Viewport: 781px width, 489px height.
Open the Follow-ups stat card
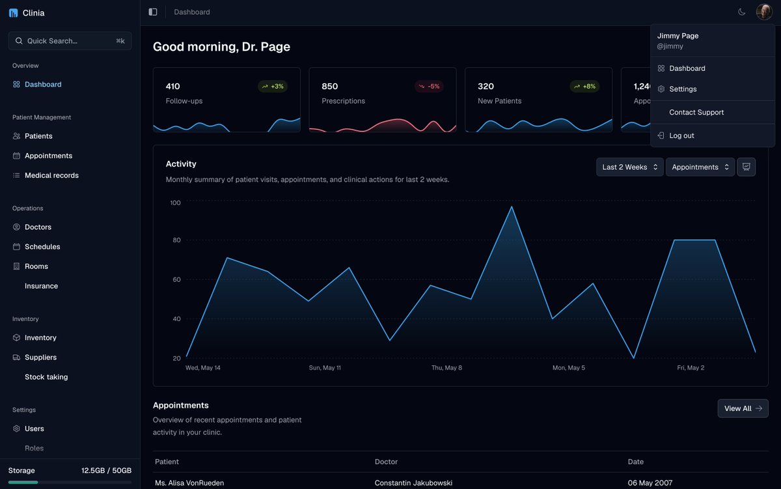[x=226, y=100]
